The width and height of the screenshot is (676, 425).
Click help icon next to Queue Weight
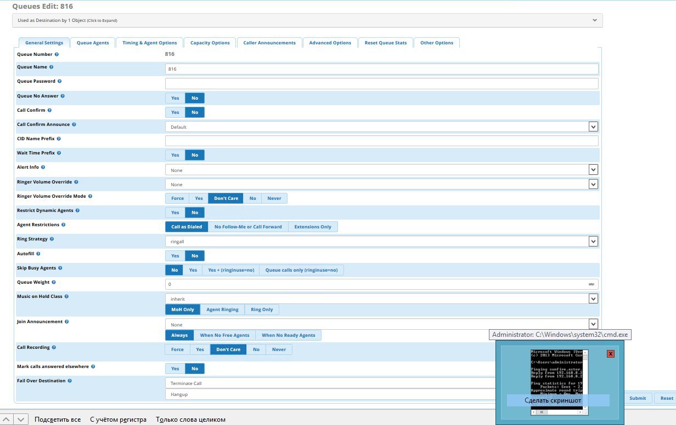pyautogui.click(x=54, y=282)
